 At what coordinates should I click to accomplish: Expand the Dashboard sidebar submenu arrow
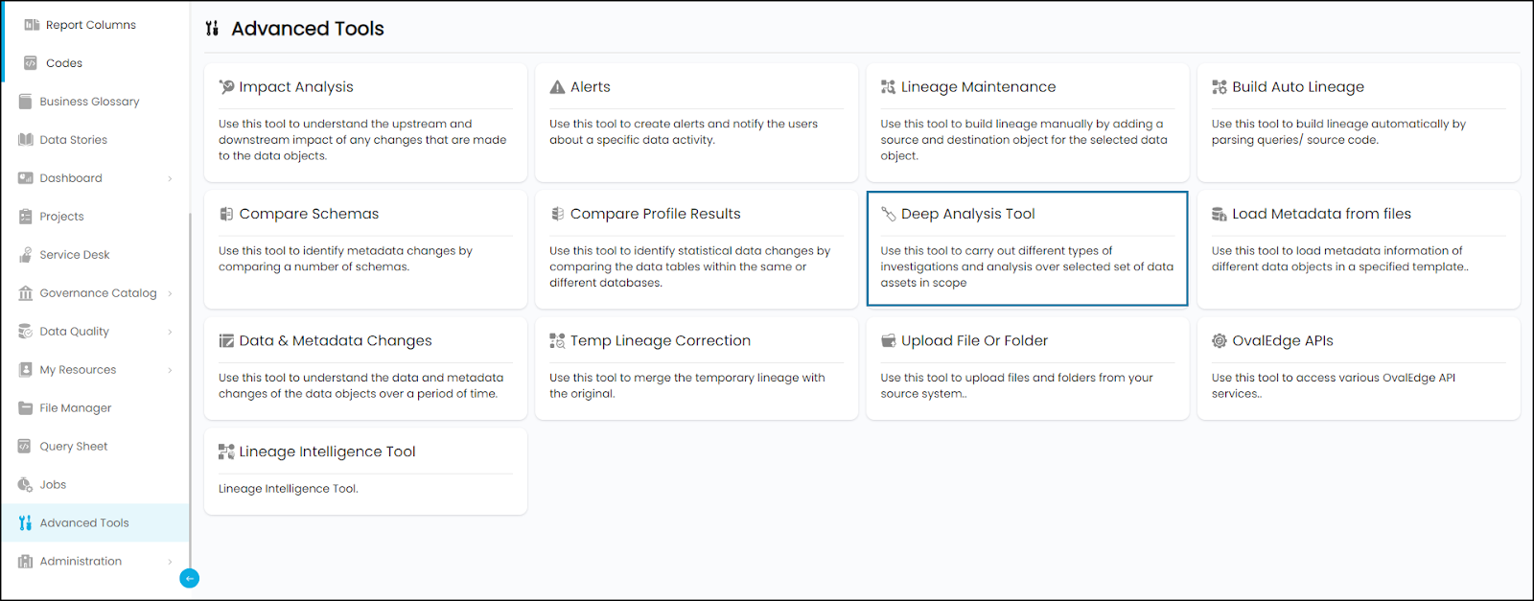[170, 178]
